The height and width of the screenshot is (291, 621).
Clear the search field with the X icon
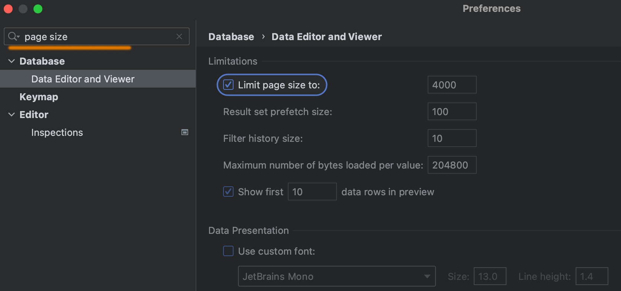click(x=179, y=36)
